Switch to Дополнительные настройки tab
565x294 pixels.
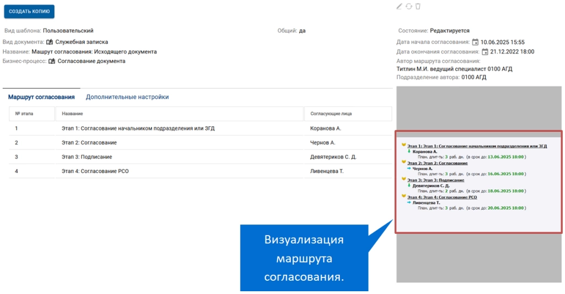[x=127, y=97]
